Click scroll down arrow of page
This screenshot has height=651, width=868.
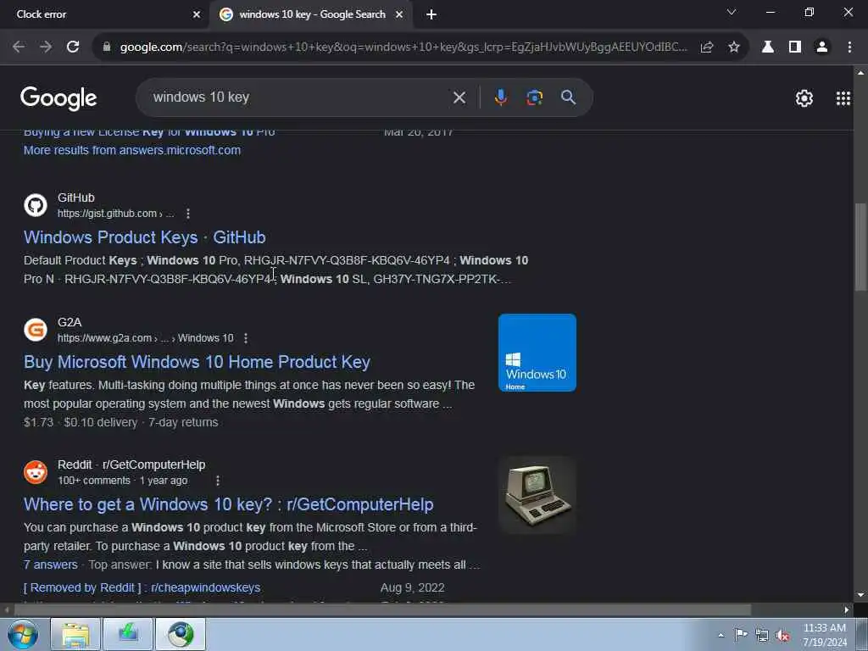pos(861,595)
